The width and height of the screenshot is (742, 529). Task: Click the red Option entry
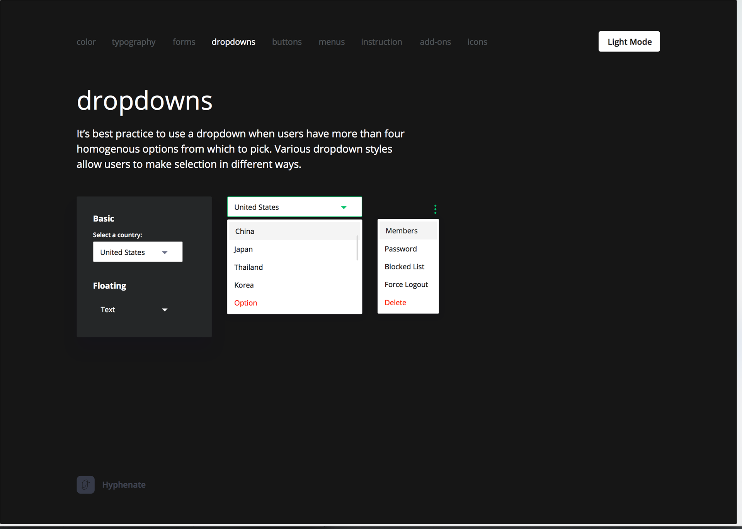click(246, 303)
